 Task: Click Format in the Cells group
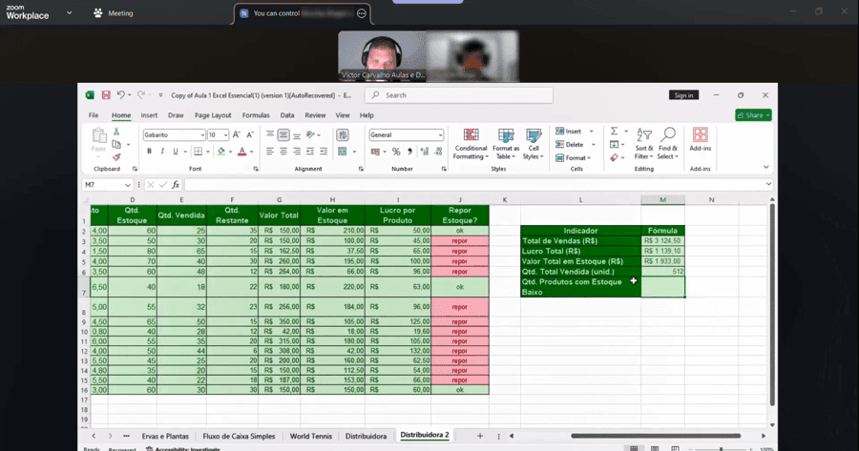pos(573,157)
